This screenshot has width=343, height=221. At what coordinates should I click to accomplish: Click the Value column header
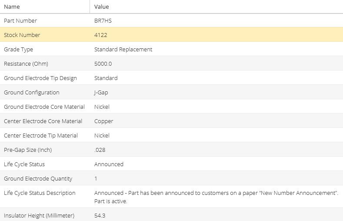101,7
